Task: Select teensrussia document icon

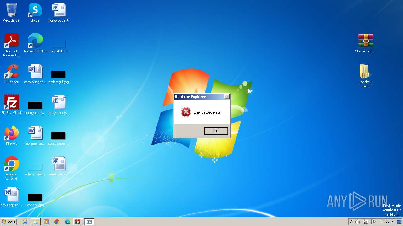Action: 59,166
